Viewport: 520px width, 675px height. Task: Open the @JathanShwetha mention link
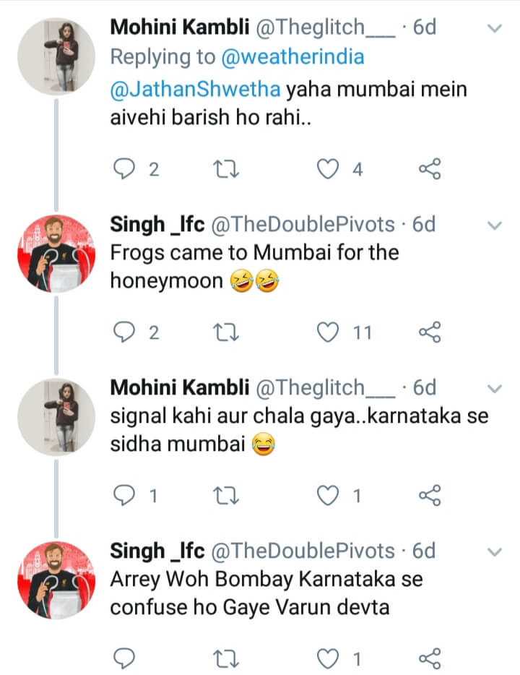(x=195, y=90)
